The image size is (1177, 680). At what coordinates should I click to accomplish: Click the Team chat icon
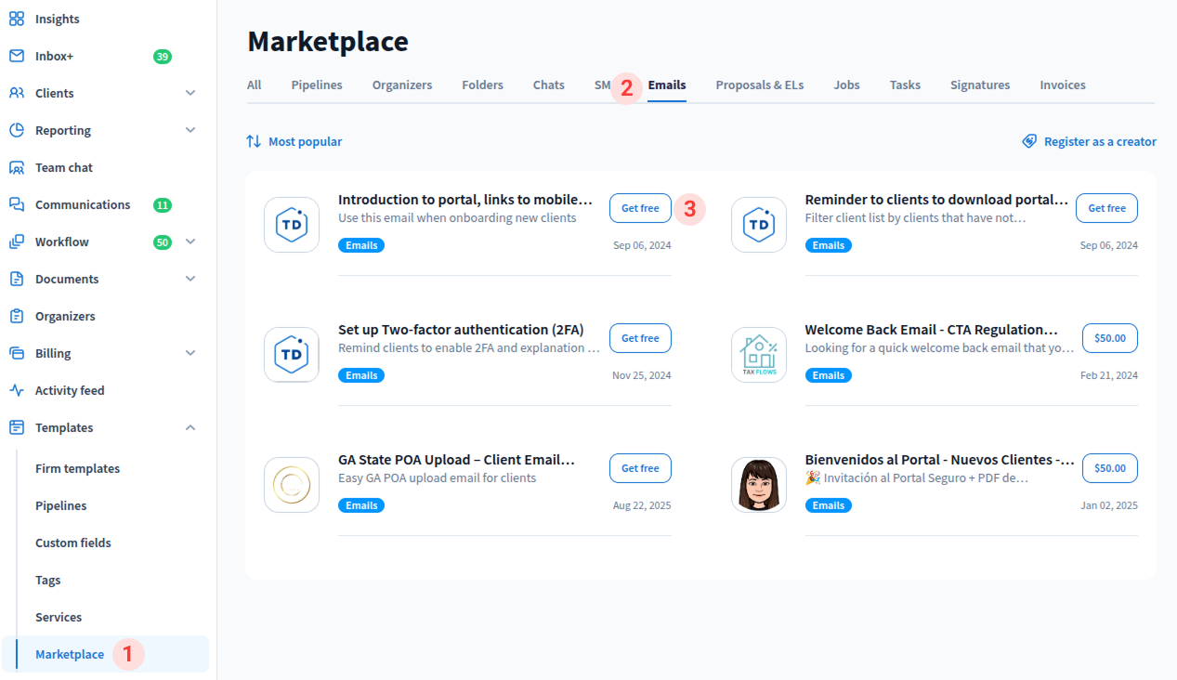17,168
